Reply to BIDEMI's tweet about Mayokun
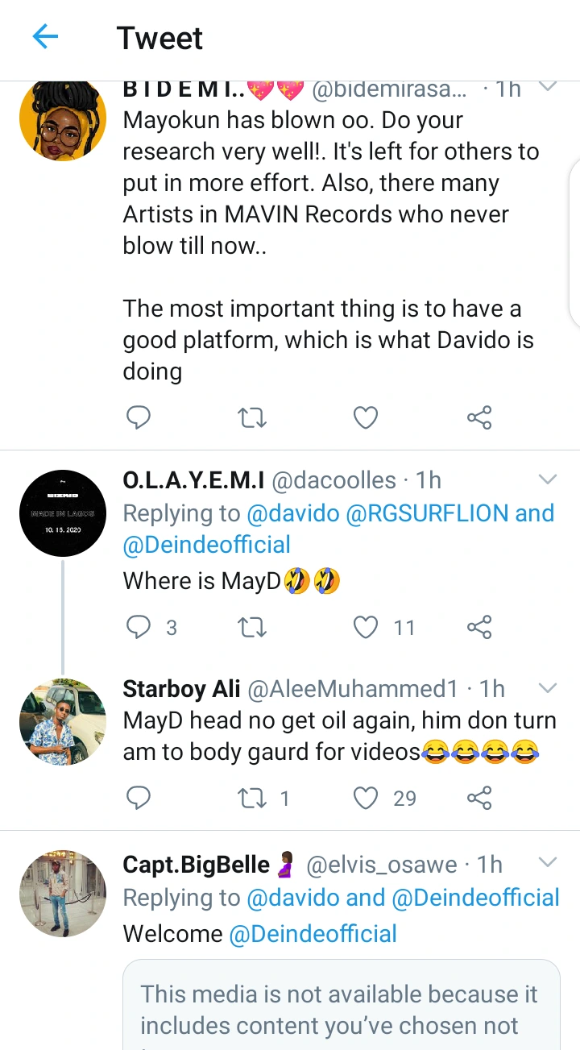The width and height of the screenshot is (580, 1050). coord(139,417)
